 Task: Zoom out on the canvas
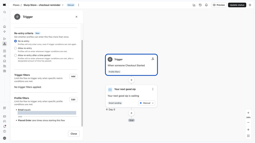pos(248,122)
